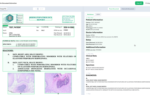Click the page number 1 field

[38, 9]
